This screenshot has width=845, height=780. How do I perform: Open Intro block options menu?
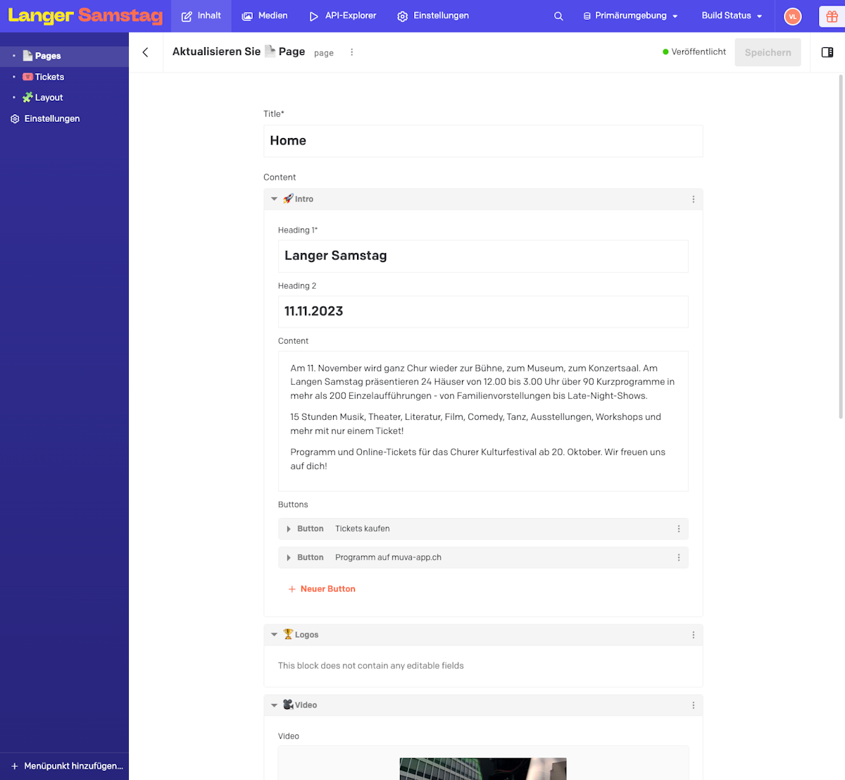(694, 199)
